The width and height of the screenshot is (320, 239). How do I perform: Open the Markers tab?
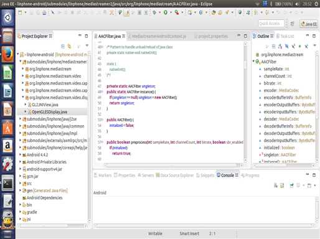click(103, 176)
